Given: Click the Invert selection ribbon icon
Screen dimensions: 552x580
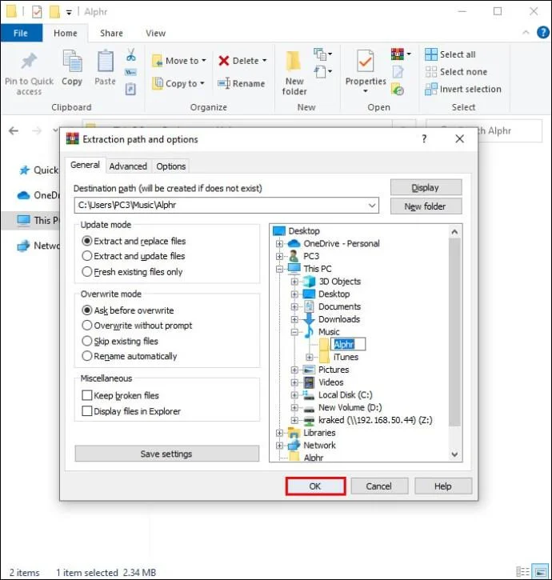Looking at the screenshot, I should (x=431, y=89).
